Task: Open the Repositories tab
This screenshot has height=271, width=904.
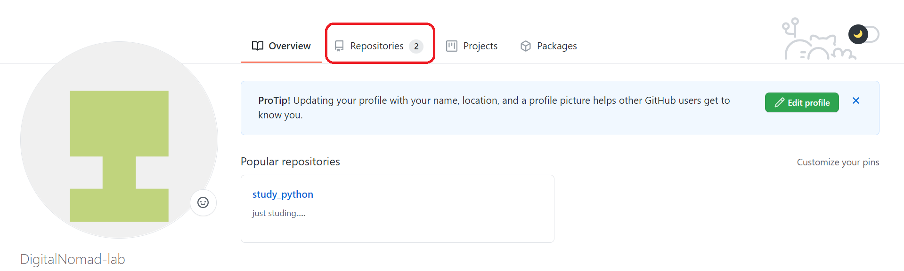Action: pos(376,46)
